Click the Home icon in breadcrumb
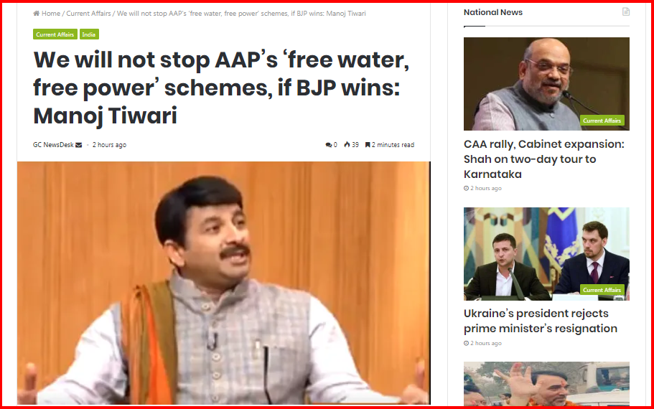Viewport: 654px width, 409px height. [37, 14]
